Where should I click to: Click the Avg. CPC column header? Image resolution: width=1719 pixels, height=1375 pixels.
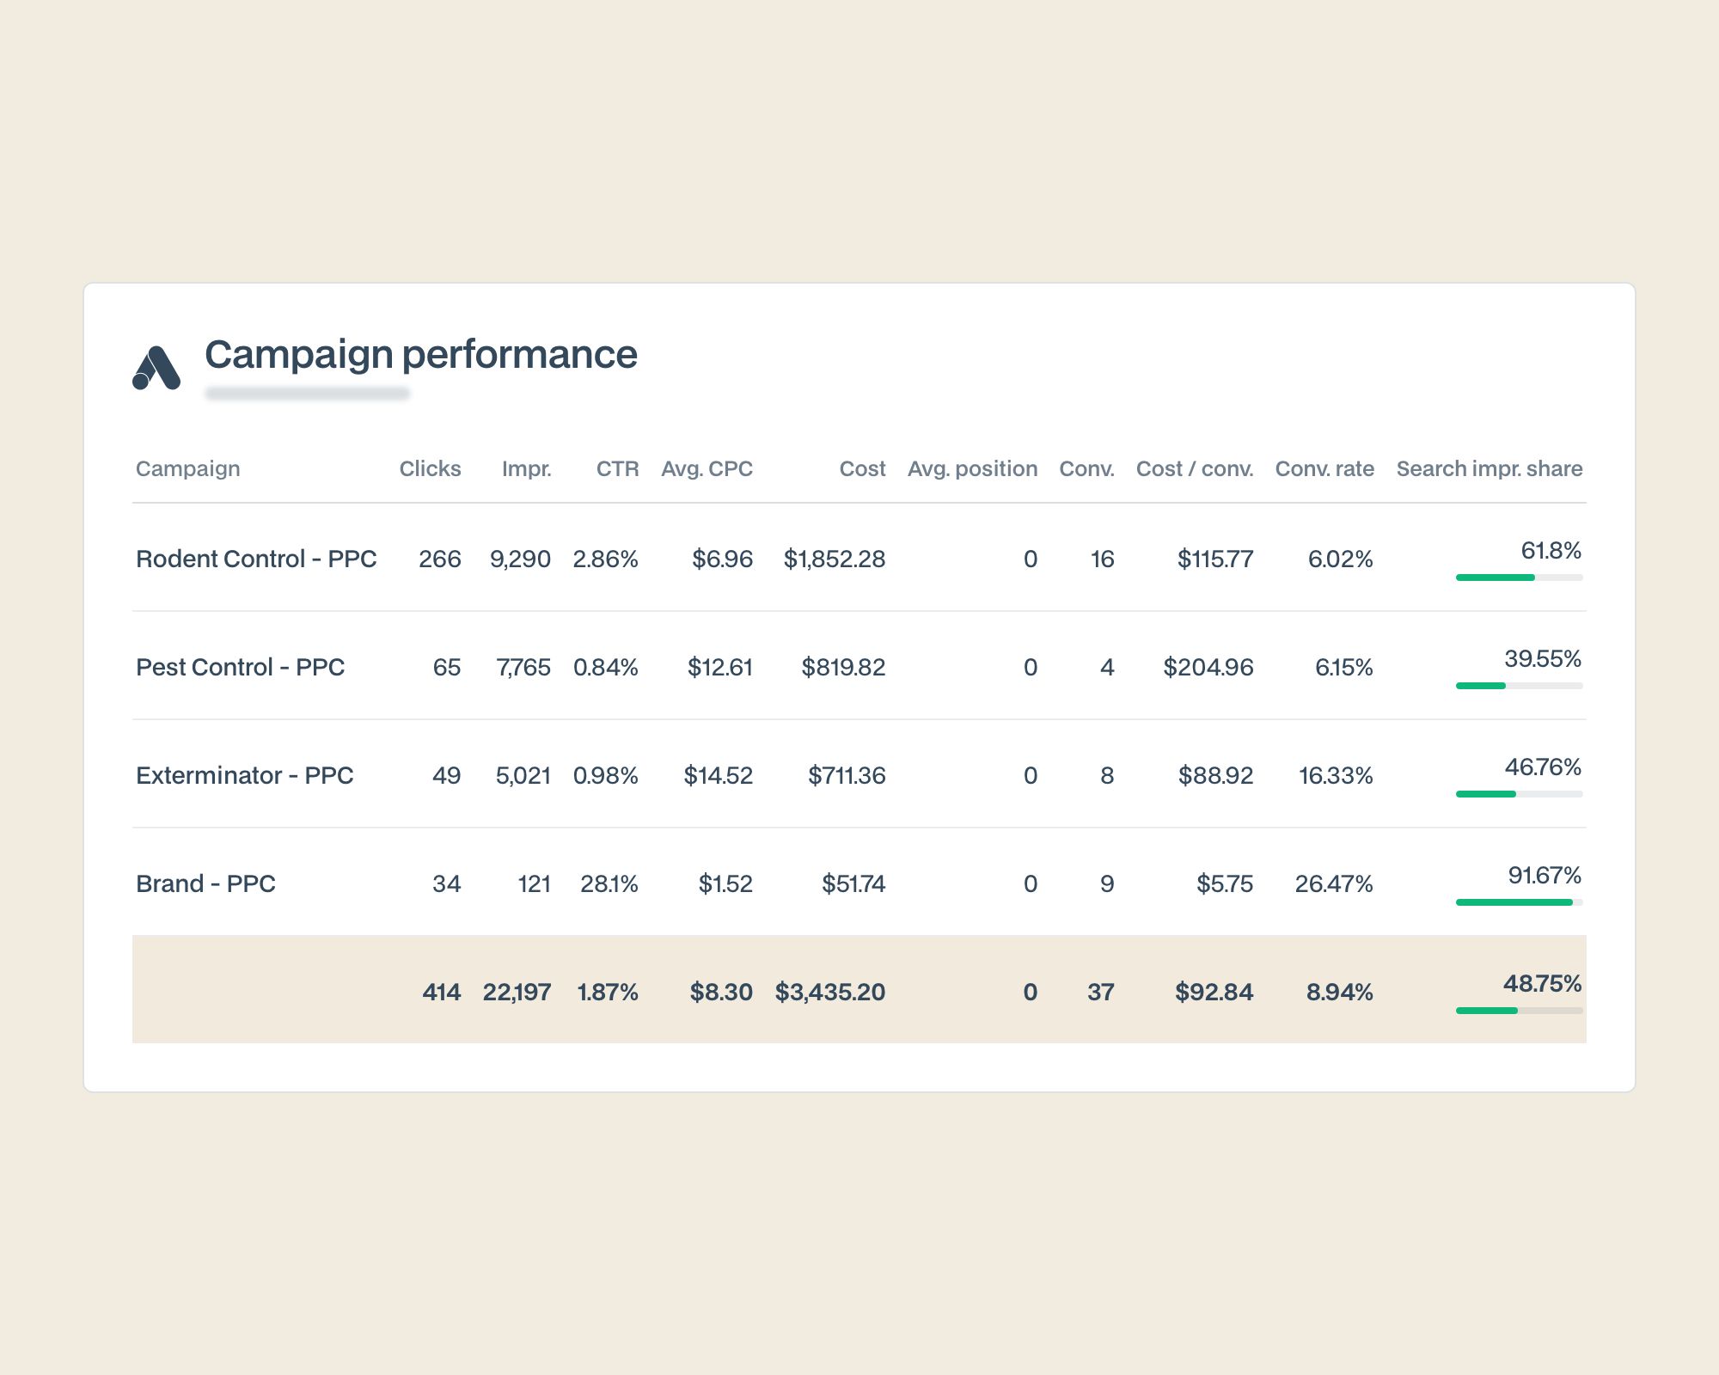coord(707,468)
